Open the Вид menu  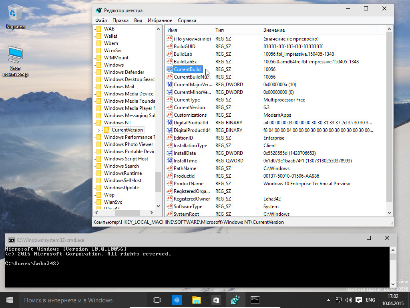coord(138,20)
